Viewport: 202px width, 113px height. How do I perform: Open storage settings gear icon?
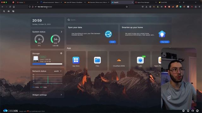click(61, 53)
